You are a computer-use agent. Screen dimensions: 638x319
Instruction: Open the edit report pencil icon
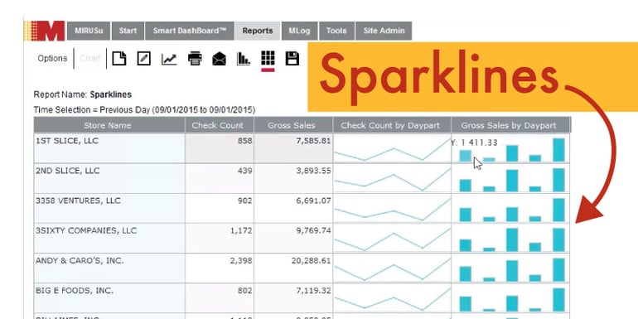(143, 59)
